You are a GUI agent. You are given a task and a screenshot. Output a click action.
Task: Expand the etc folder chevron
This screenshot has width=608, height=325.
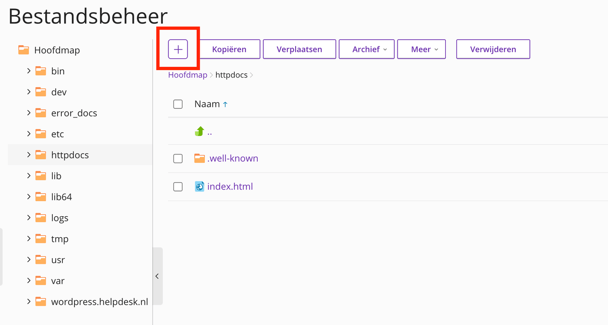coord(29,134)
